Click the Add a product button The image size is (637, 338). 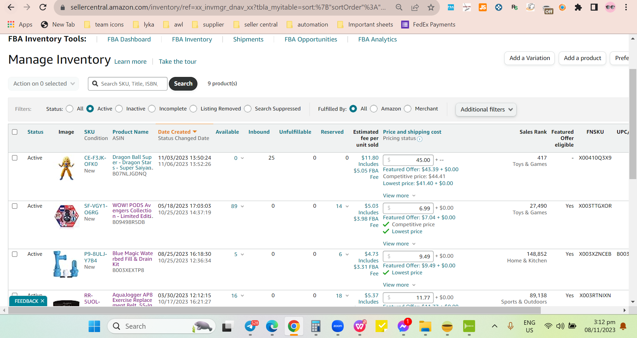pyautogui.click(x=583, y=58)
